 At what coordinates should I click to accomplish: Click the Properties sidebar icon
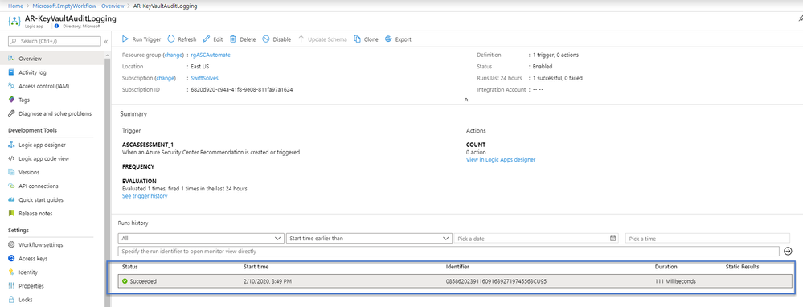pyautogui.click(x=11, y=286)
